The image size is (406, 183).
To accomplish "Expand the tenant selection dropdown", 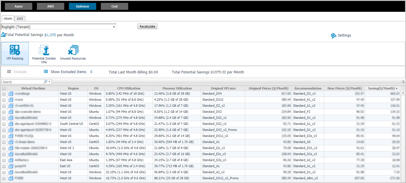I will click(114, 27).
